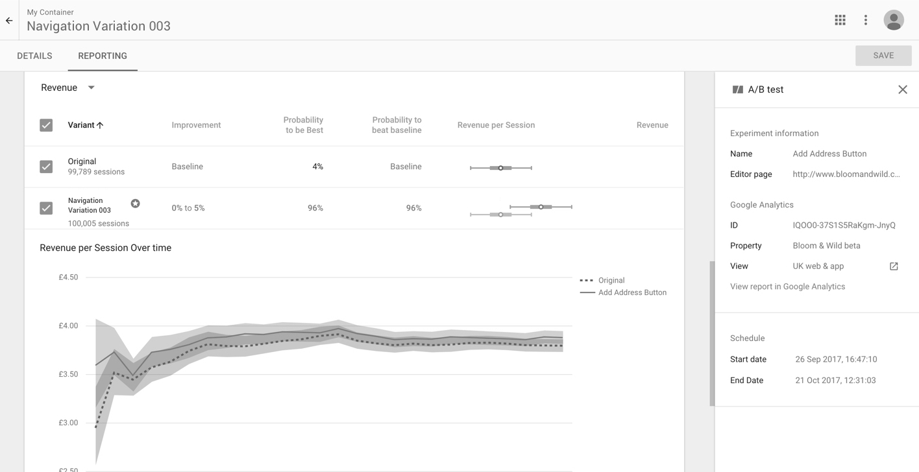The image size is (919, 472).
Task: Click the vertical scrollbar thumb
Action: (x=712, y=333)
